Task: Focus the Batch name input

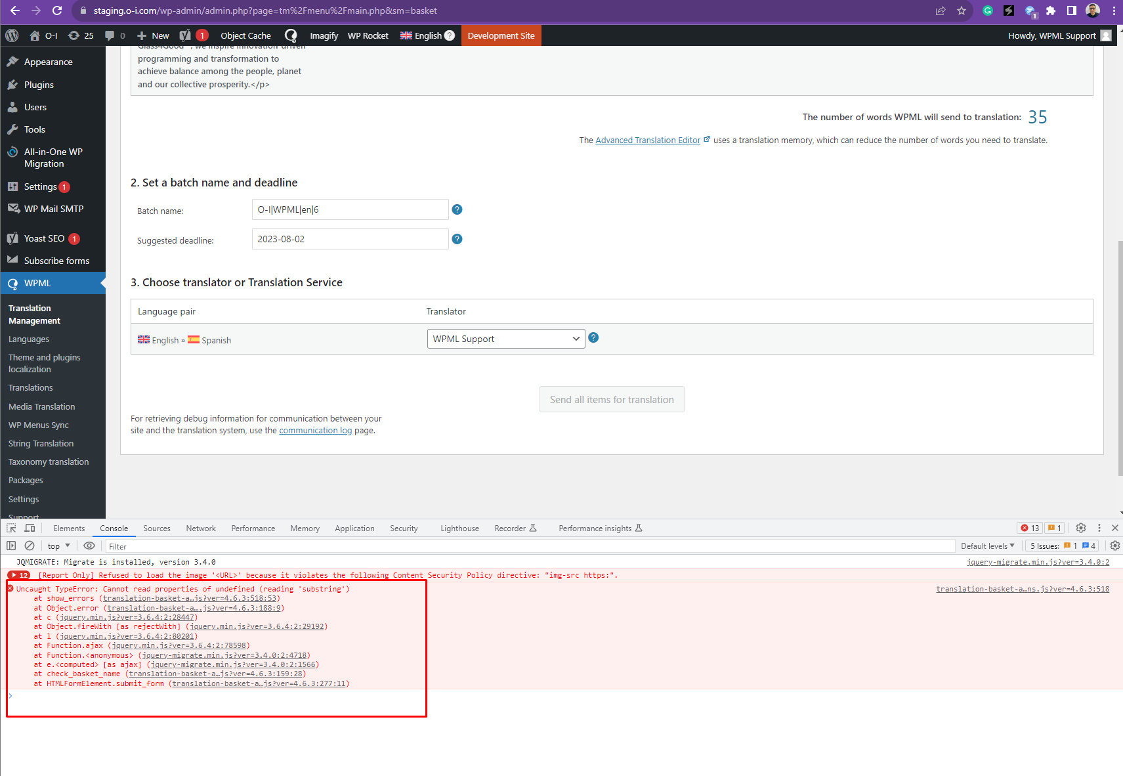Action: [350, 209]
